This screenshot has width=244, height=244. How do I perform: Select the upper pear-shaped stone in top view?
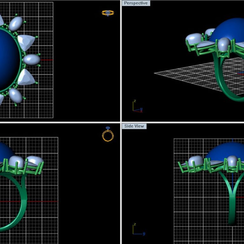pyautogui.click(x=25, y=42)
